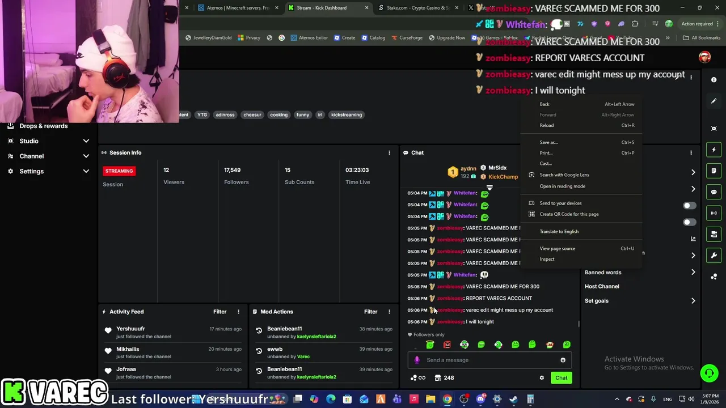Switch the upper toggle in channel actions panel
This screenshot has width=726, height=408.
(689, 206)
